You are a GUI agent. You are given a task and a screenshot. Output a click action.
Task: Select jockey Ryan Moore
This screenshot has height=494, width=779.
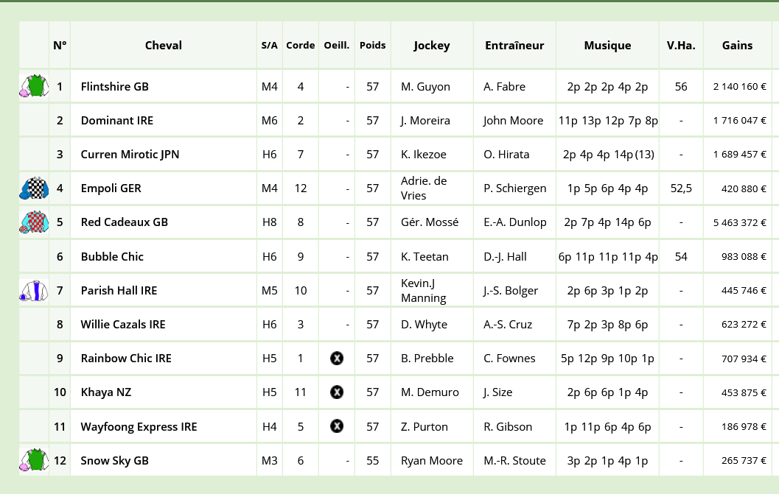[x=432, y=461]
